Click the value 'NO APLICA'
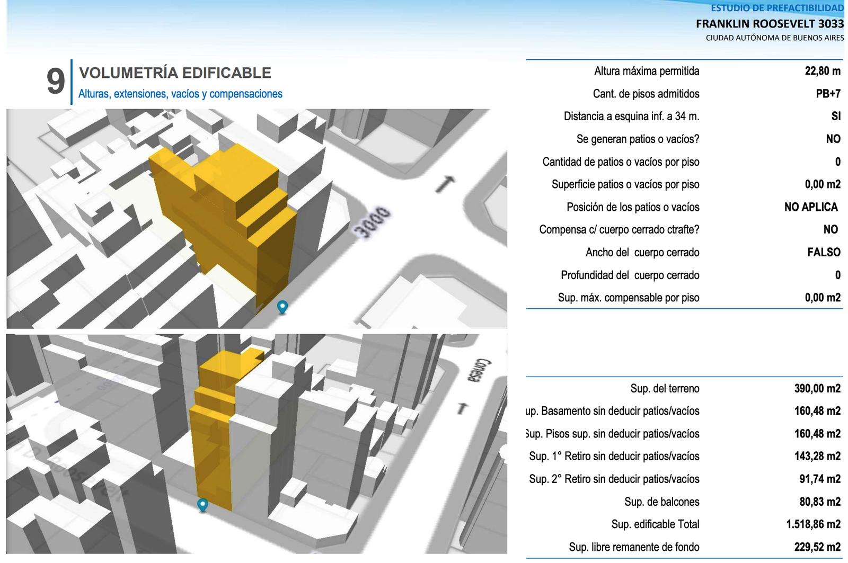 811,207
